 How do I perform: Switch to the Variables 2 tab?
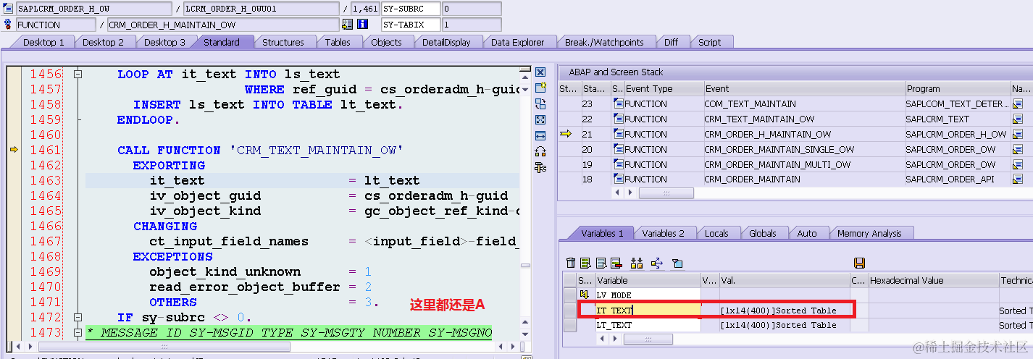[x=663, y=233]
